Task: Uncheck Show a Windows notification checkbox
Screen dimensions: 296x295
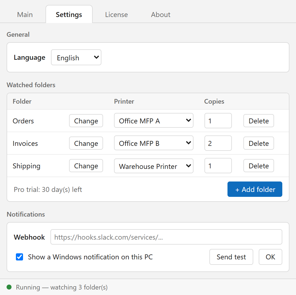Action: coord(19,257)
